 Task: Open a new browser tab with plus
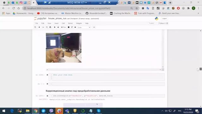click(170, 3)
